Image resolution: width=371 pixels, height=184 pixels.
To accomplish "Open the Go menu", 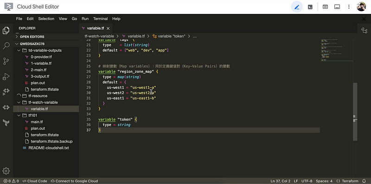I will click(x=74, y=19).
